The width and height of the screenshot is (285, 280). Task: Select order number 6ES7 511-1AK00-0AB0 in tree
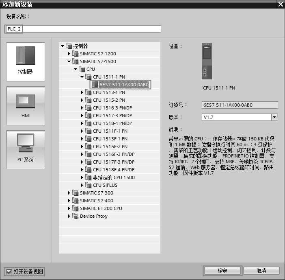coord(124,85)
